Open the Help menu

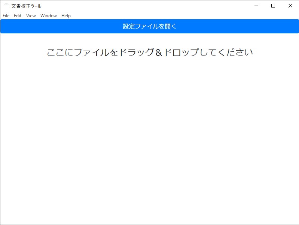(x=66, y=16)
